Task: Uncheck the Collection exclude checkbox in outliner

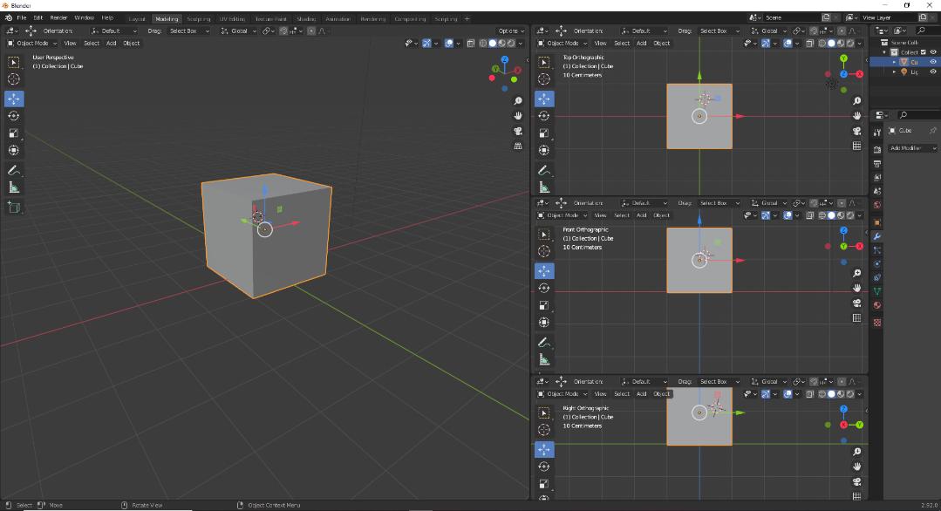Action: (924, 52)
